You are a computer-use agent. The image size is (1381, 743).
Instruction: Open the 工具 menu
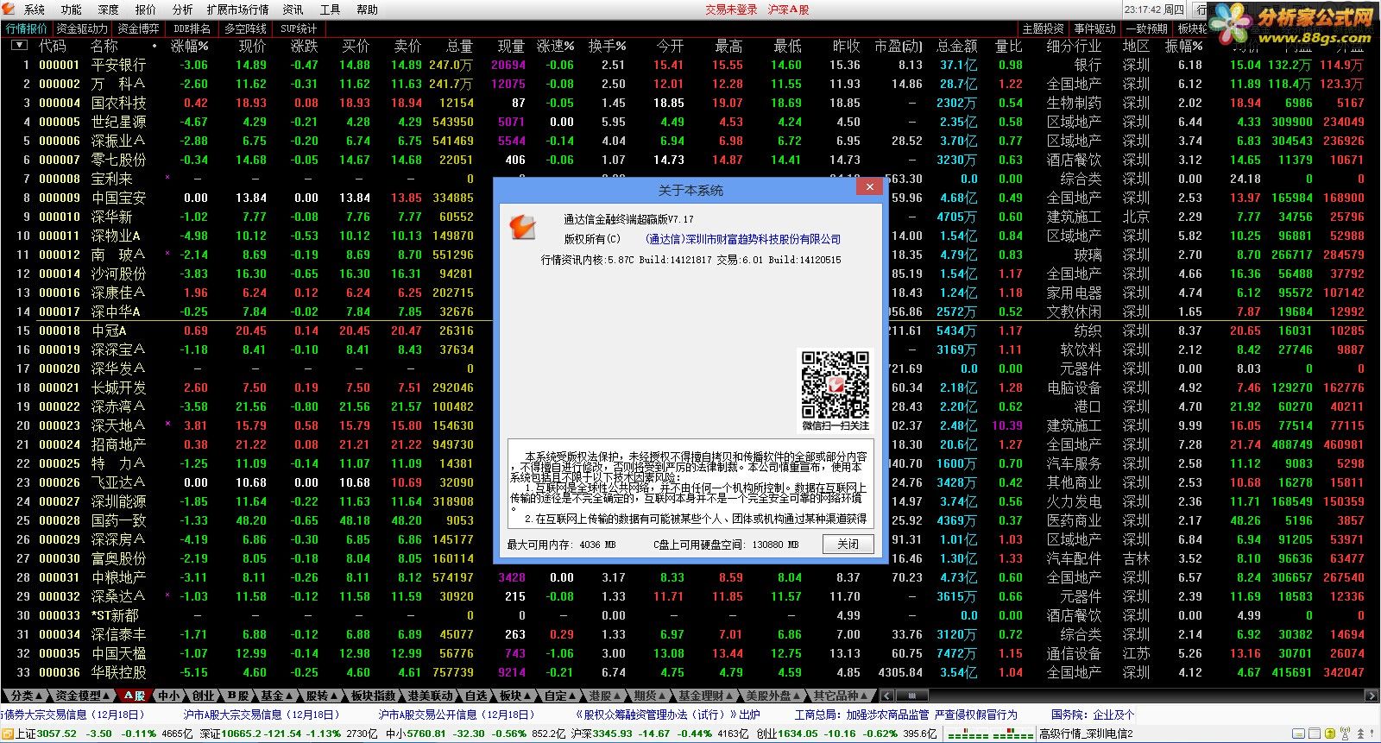pos(330,9)
